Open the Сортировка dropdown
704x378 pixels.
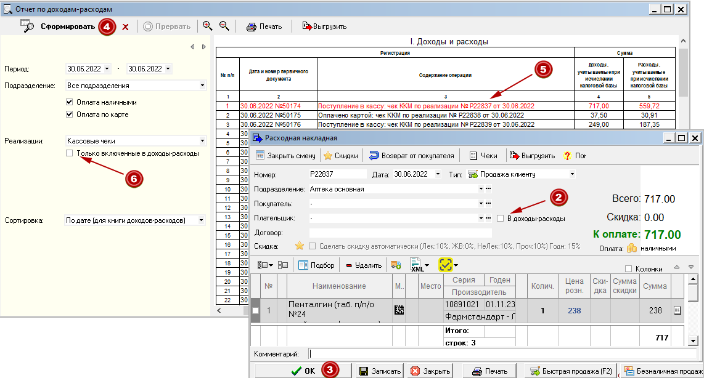[201, 220]
